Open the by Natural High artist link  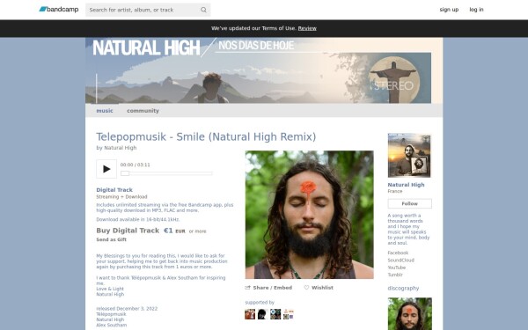click(x=121, y=148)
